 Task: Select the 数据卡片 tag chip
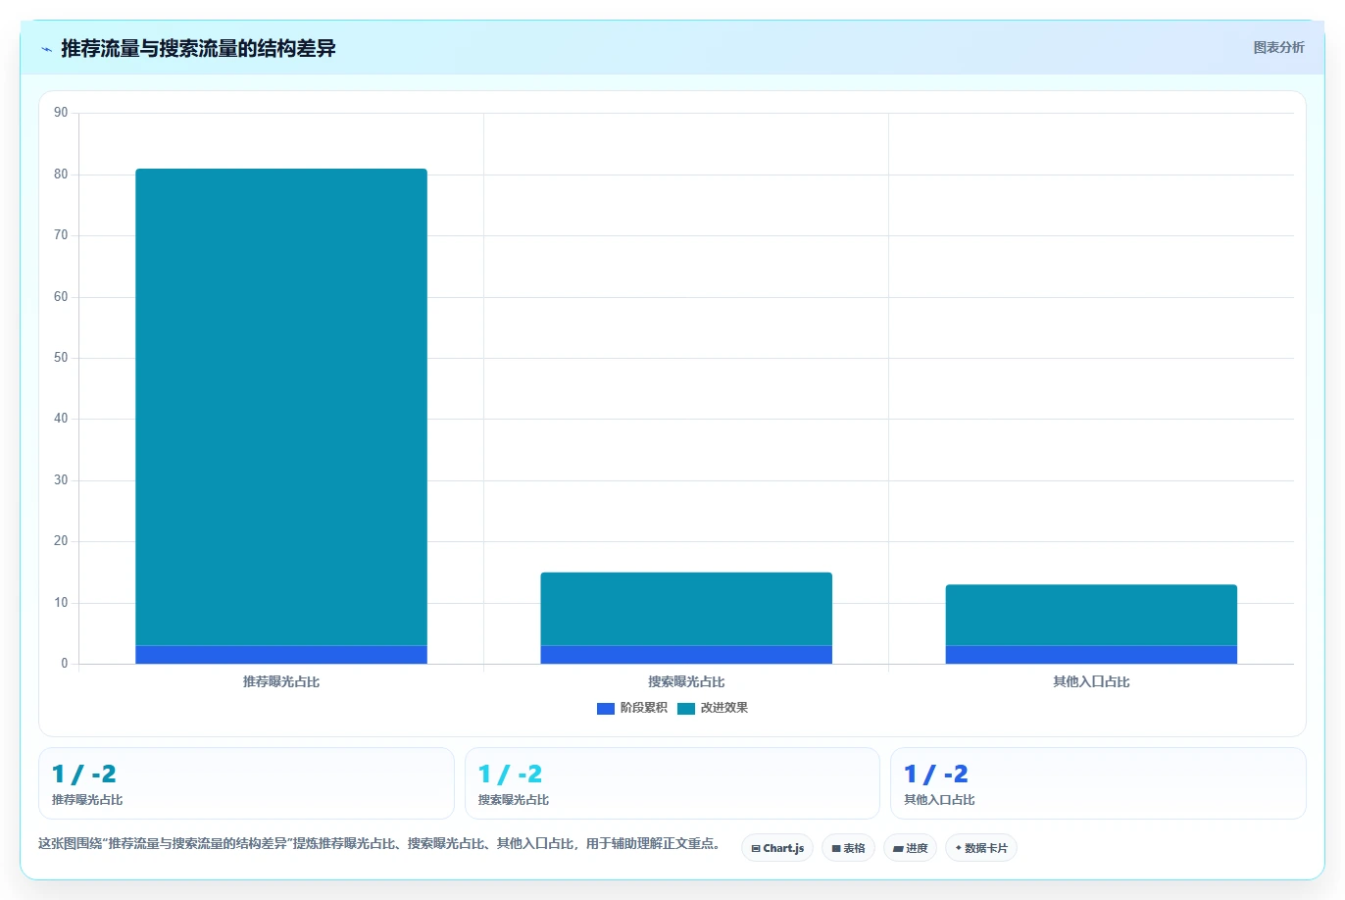tap(981, 848)
